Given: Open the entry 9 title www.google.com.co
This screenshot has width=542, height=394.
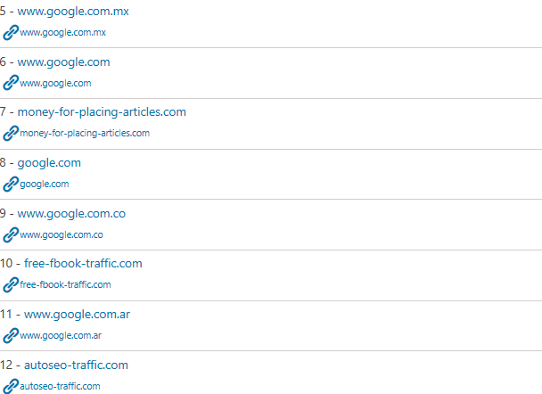Looking at the screenshot, I should pos(71,214).
